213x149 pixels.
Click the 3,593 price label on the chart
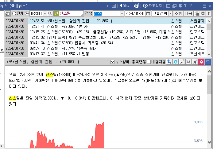click(x=198, y=141)
